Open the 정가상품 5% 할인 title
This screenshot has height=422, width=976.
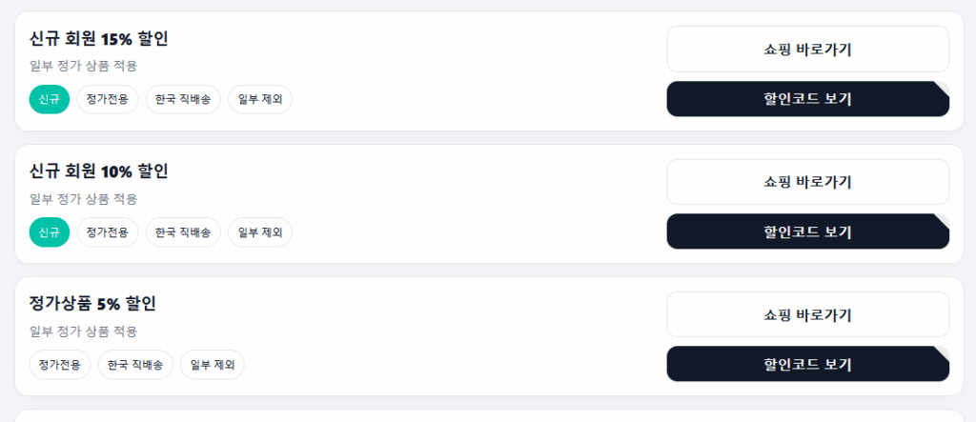point(92,304)
